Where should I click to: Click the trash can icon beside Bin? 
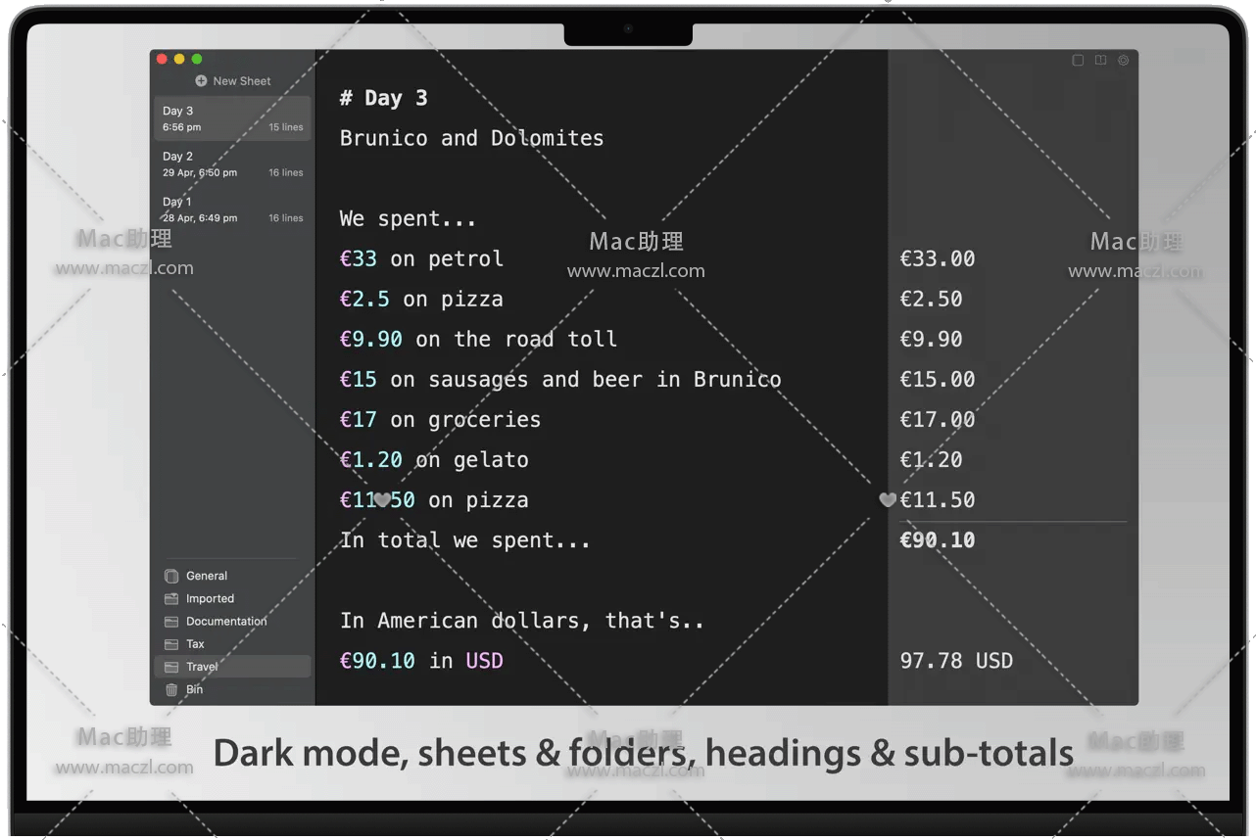(171, 689)
